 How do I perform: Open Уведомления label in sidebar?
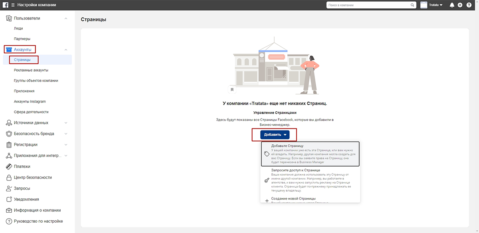pos(26,199)
